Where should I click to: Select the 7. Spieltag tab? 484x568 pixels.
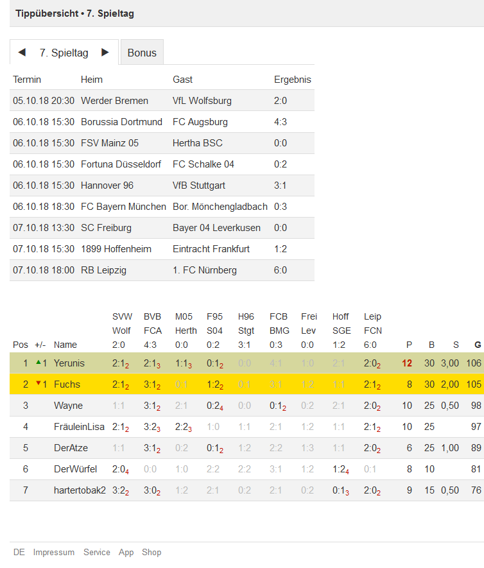point(64,53)
